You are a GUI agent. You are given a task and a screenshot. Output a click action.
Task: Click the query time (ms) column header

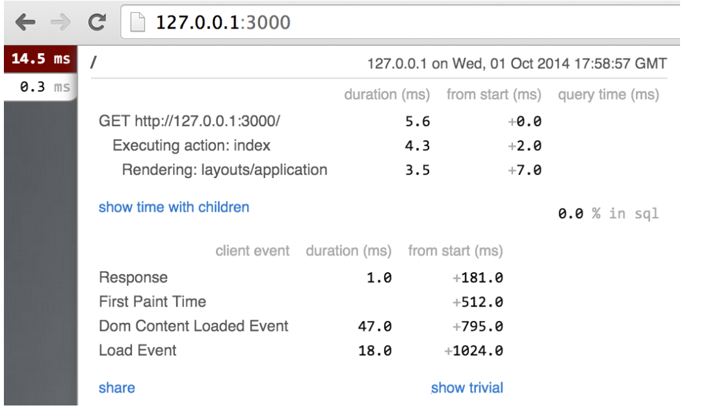click(x=608, y=95)
